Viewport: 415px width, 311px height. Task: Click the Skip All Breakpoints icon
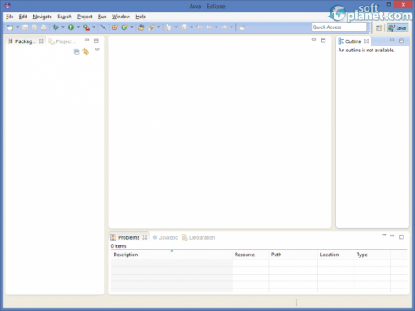pos(103,27)
